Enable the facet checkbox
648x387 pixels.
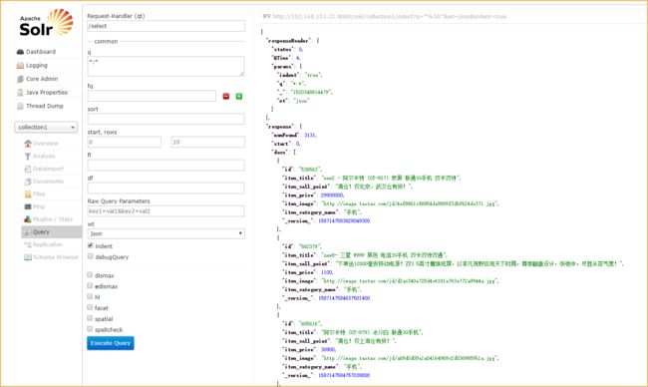tap(90, 307)
